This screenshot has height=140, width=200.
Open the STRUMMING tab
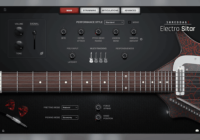90,10
